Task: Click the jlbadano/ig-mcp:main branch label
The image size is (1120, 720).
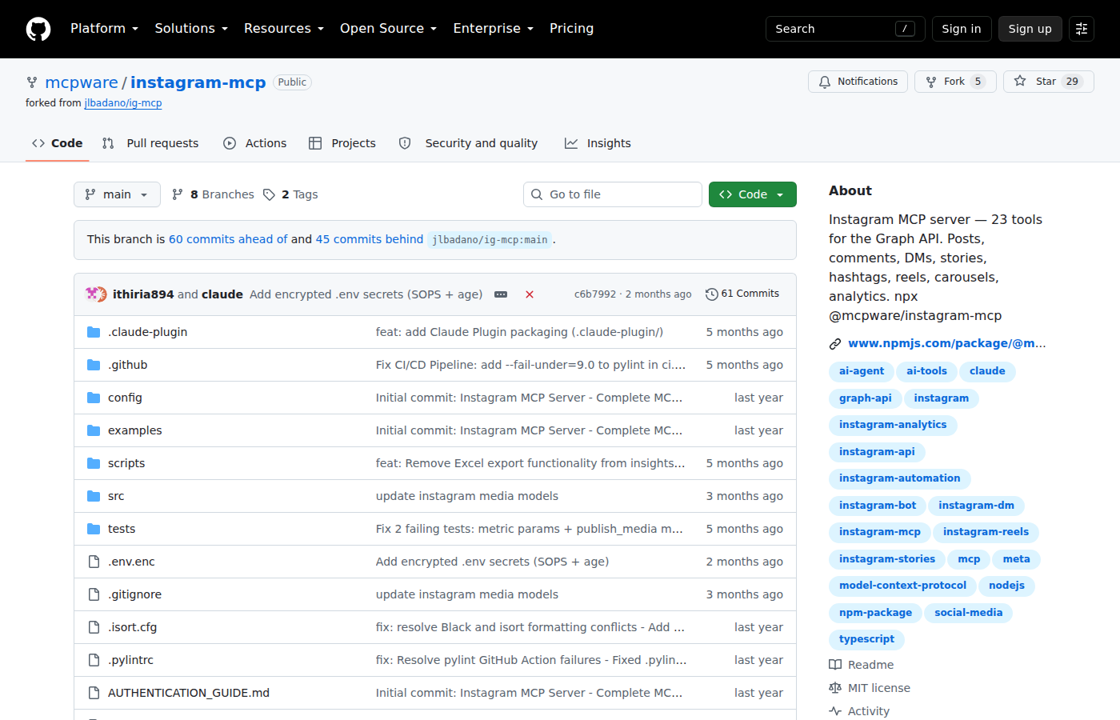Action: [x=490, y=240]
